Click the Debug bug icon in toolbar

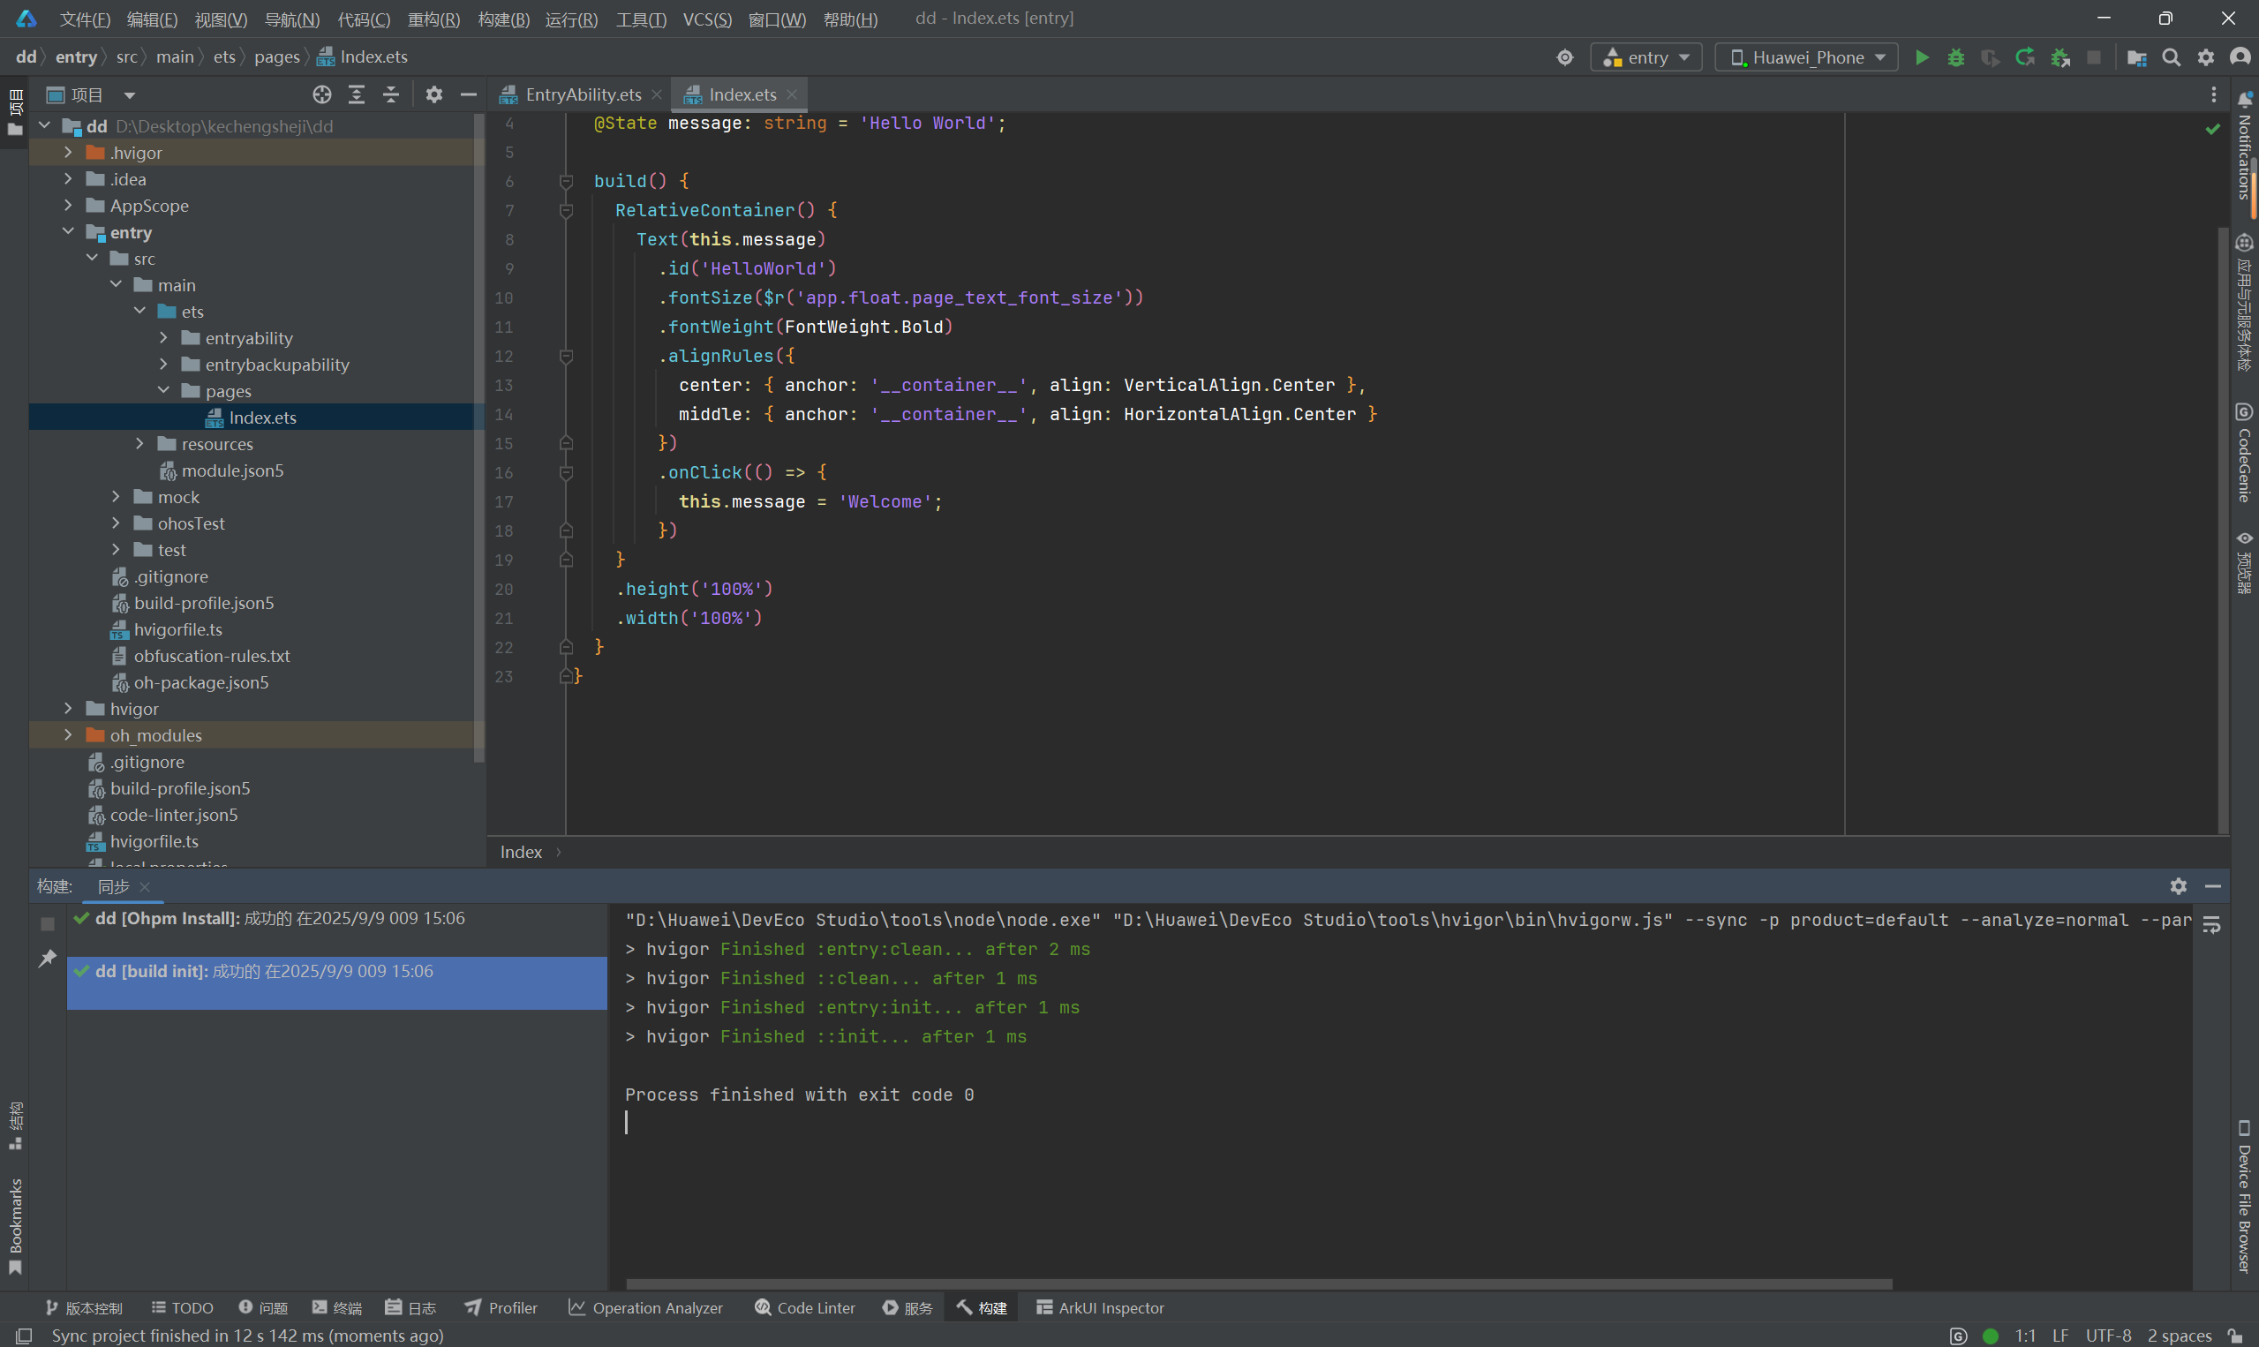(x=1956, y=57)
